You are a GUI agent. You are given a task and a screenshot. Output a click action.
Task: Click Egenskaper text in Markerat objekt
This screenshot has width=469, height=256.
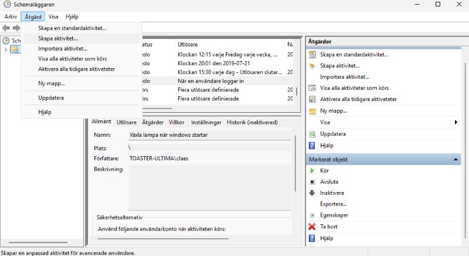pyautogui.click(x=334, y=215)
